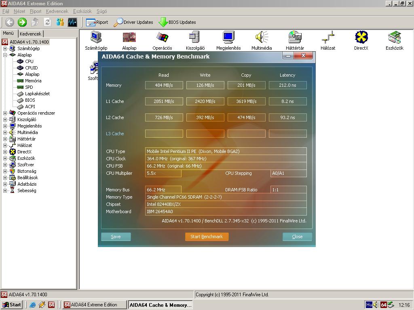Click the green Forward arrow button

tap(22, 22)
